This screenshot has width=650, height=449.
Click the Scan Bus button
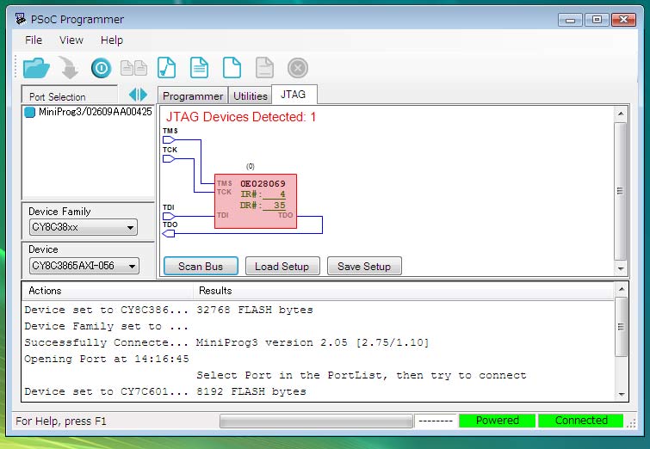click(201, 266)
